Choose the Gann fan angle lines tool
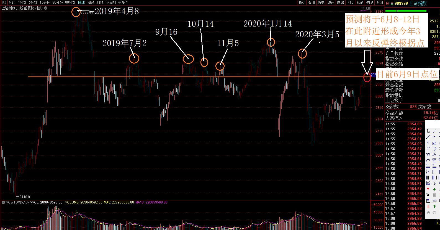 pyautogui.click(x=428, y=183)
